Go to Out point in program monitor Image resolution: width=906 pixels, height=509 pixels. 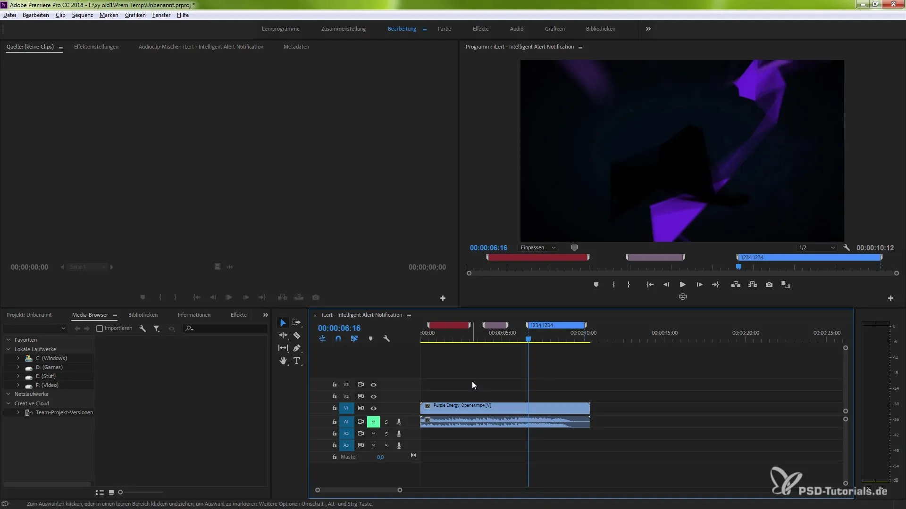pyautogui.click(x=715, y=285)
